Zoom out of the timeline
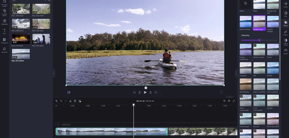 [x=224, y=101]
